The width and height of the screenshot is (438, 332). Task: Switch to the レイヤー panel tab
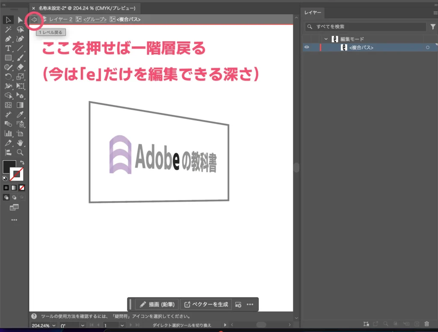tap(313, 13)
